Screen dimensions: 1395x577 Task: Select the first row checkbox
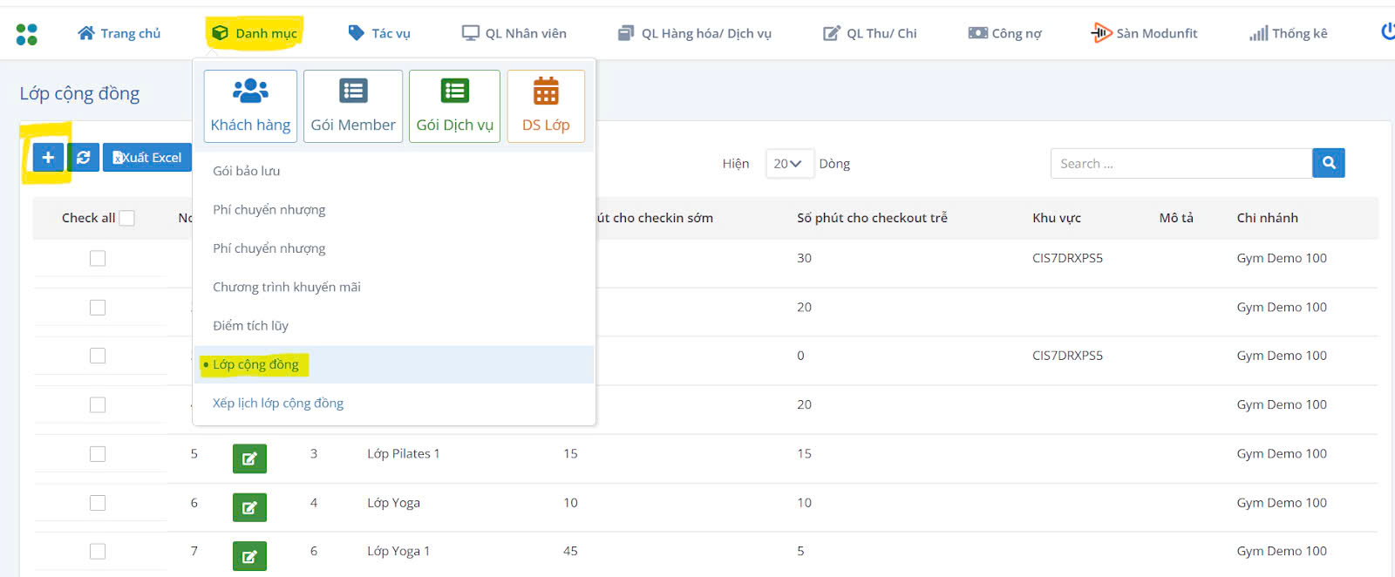[98, 258]
